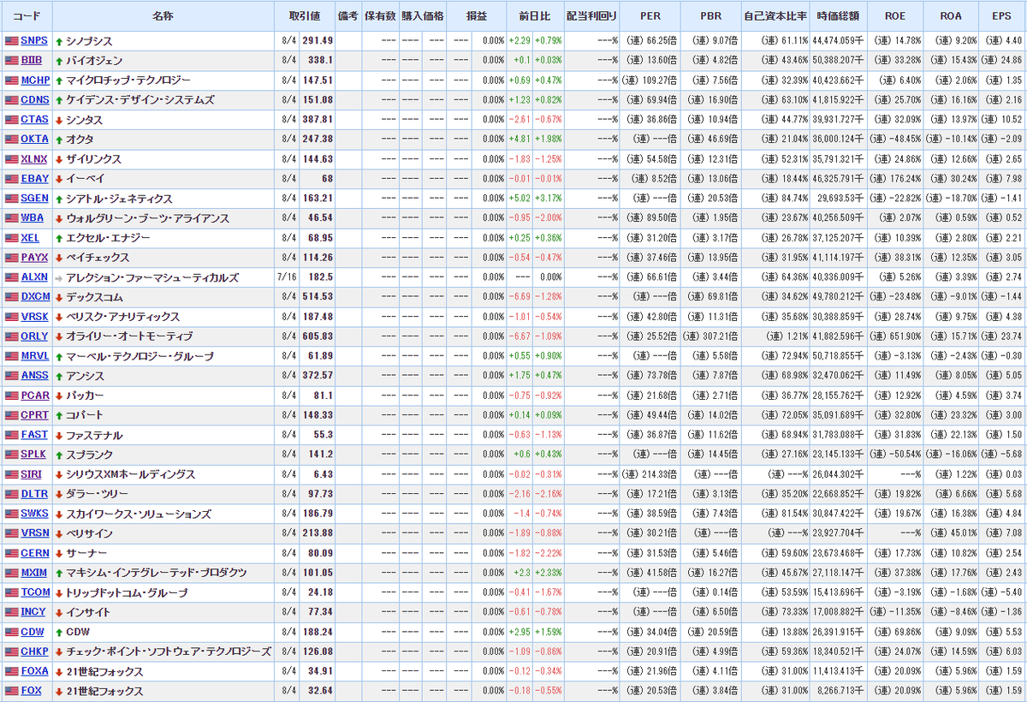Click the 時価総額 column header
The image size is (1027, 702).
[x=839, y=16]
